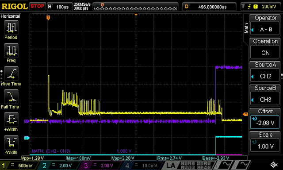Image resolution: width=283 pixels, height=170 pixels.
Task: Choose the Fall Time measurement icon
Action: click(x=11, y=97)
